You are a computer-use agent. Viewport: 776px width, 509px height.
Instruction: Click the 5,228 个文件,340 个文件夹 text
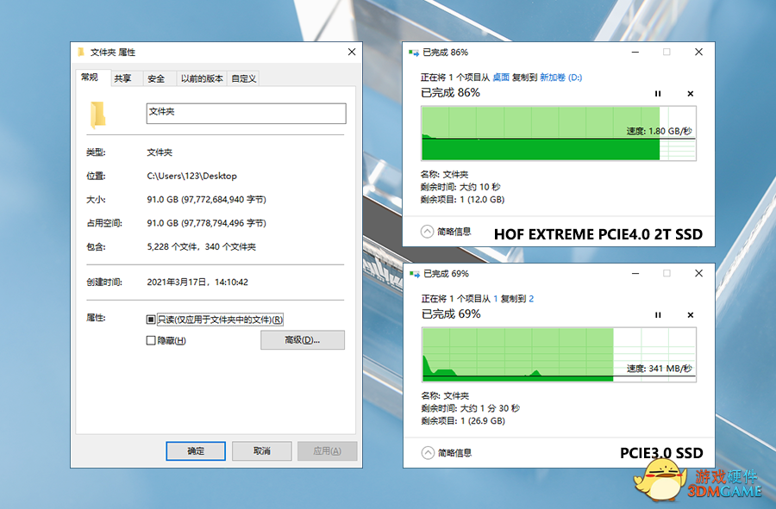[x=202, y=246]
